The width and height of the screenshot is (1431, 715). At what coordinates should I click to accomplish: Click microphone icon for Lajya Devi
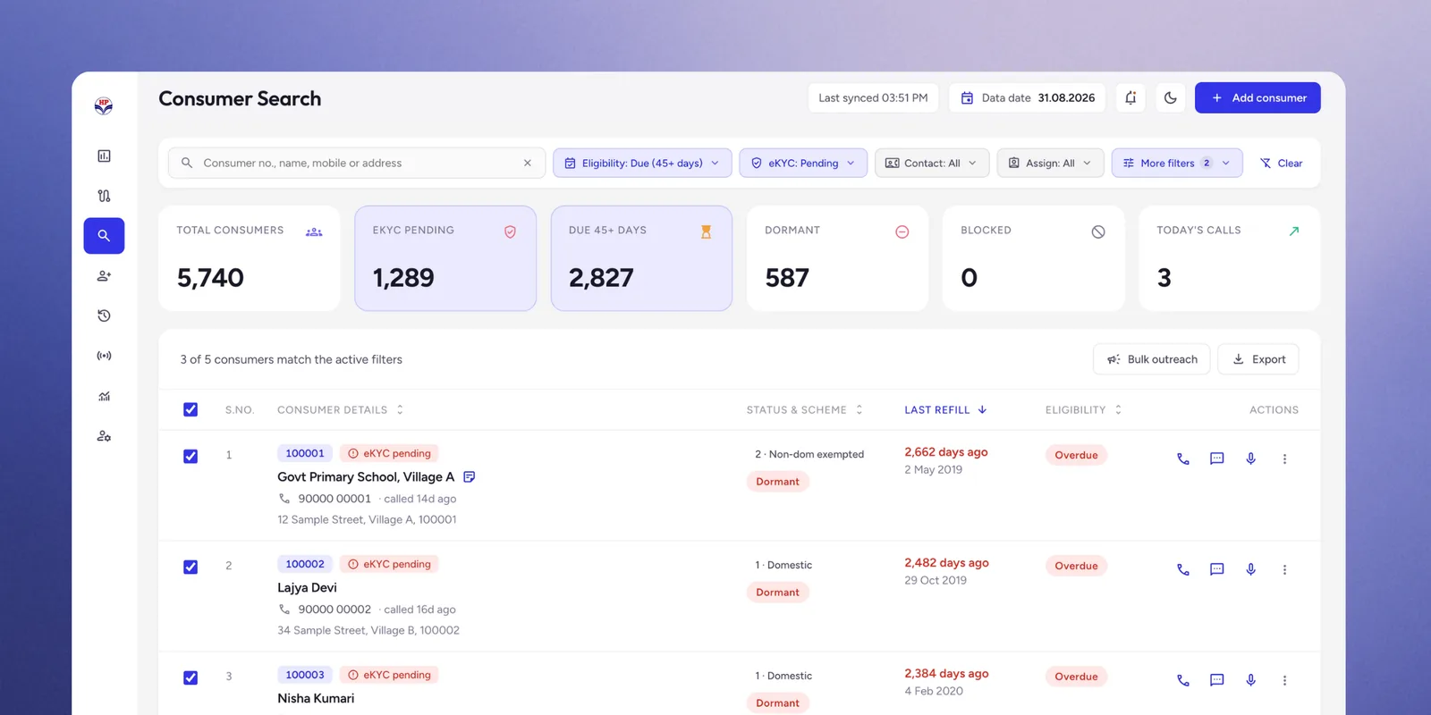tap(1251, 569)
